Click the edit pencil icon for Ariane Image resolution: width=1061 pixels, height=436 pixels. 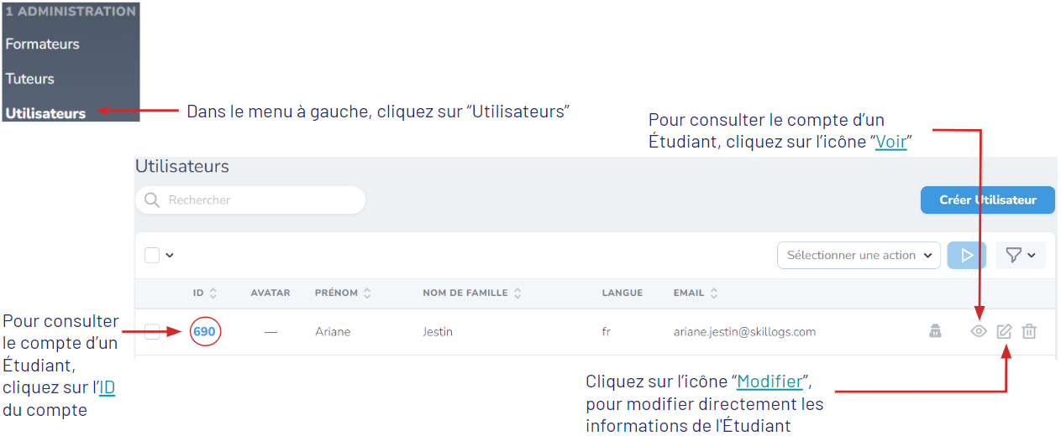[x=1004, y=331]
